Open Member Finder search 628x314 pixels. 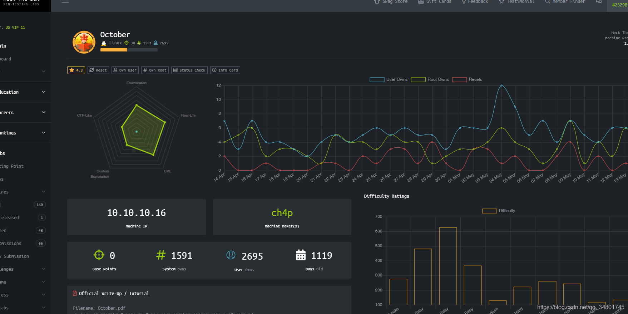click(565, 2)
